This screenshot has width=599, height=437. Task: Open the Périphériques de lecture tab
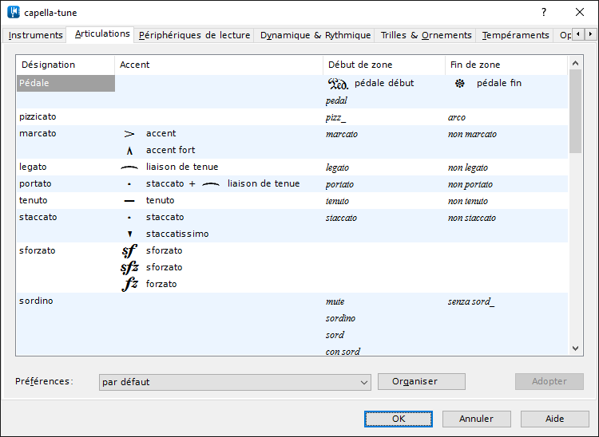click(x=194, y=35)
